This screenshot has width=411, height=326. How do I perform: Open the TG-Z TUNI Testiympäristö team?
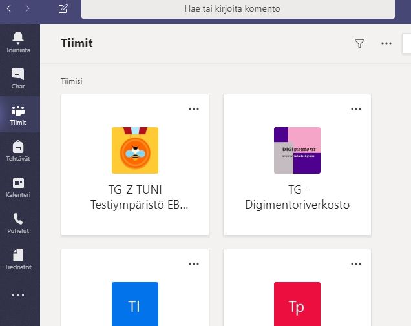point(135,165)
